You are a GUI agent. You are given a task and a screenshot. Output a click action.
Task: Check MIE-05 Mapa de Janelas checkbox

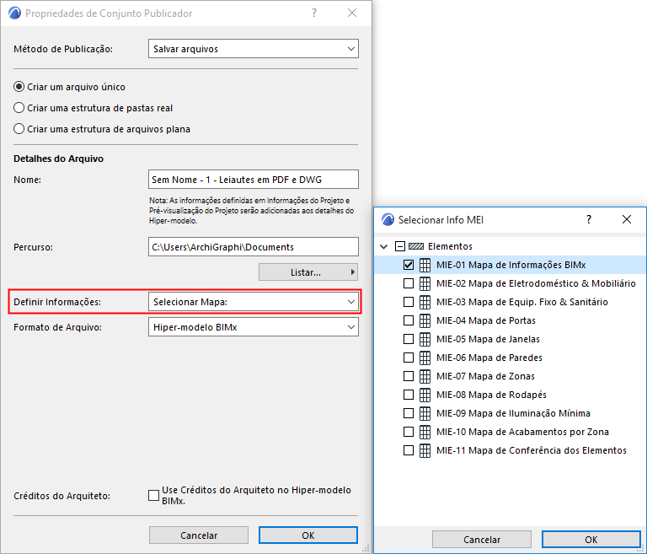pos(409,339)
